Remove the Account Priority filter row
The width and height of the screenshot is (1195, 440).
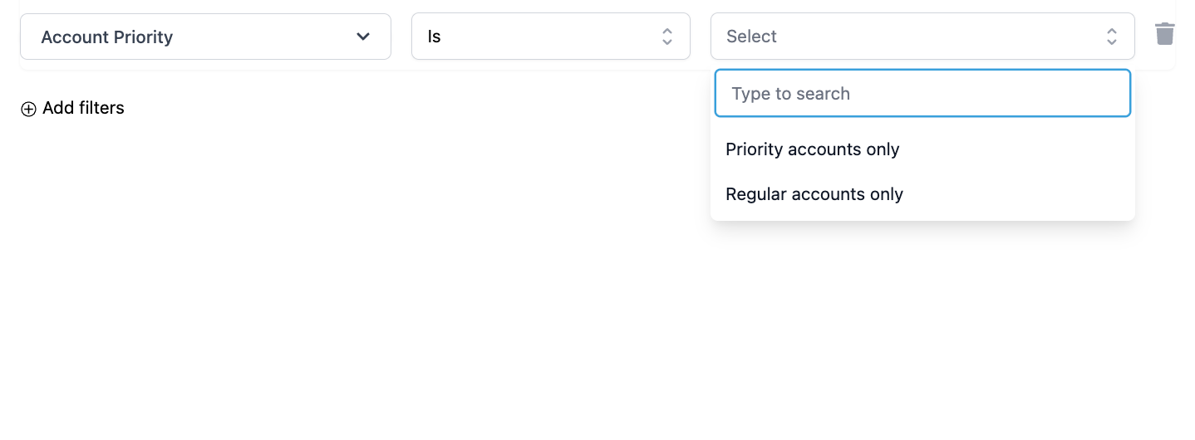pyautogui.click(x=1164, y=34)
